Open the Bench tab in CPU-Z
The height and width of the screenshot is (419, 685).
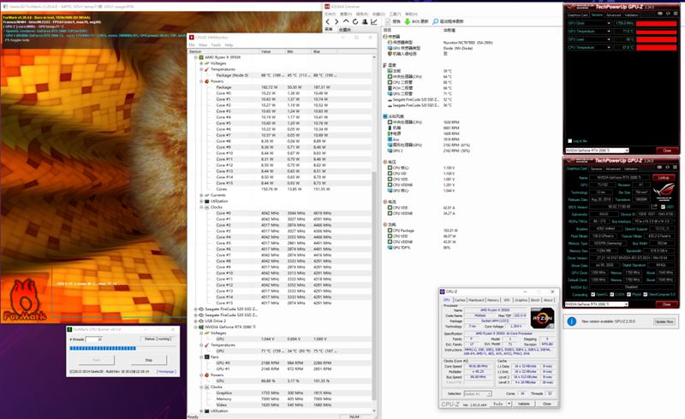pos(535,300)
